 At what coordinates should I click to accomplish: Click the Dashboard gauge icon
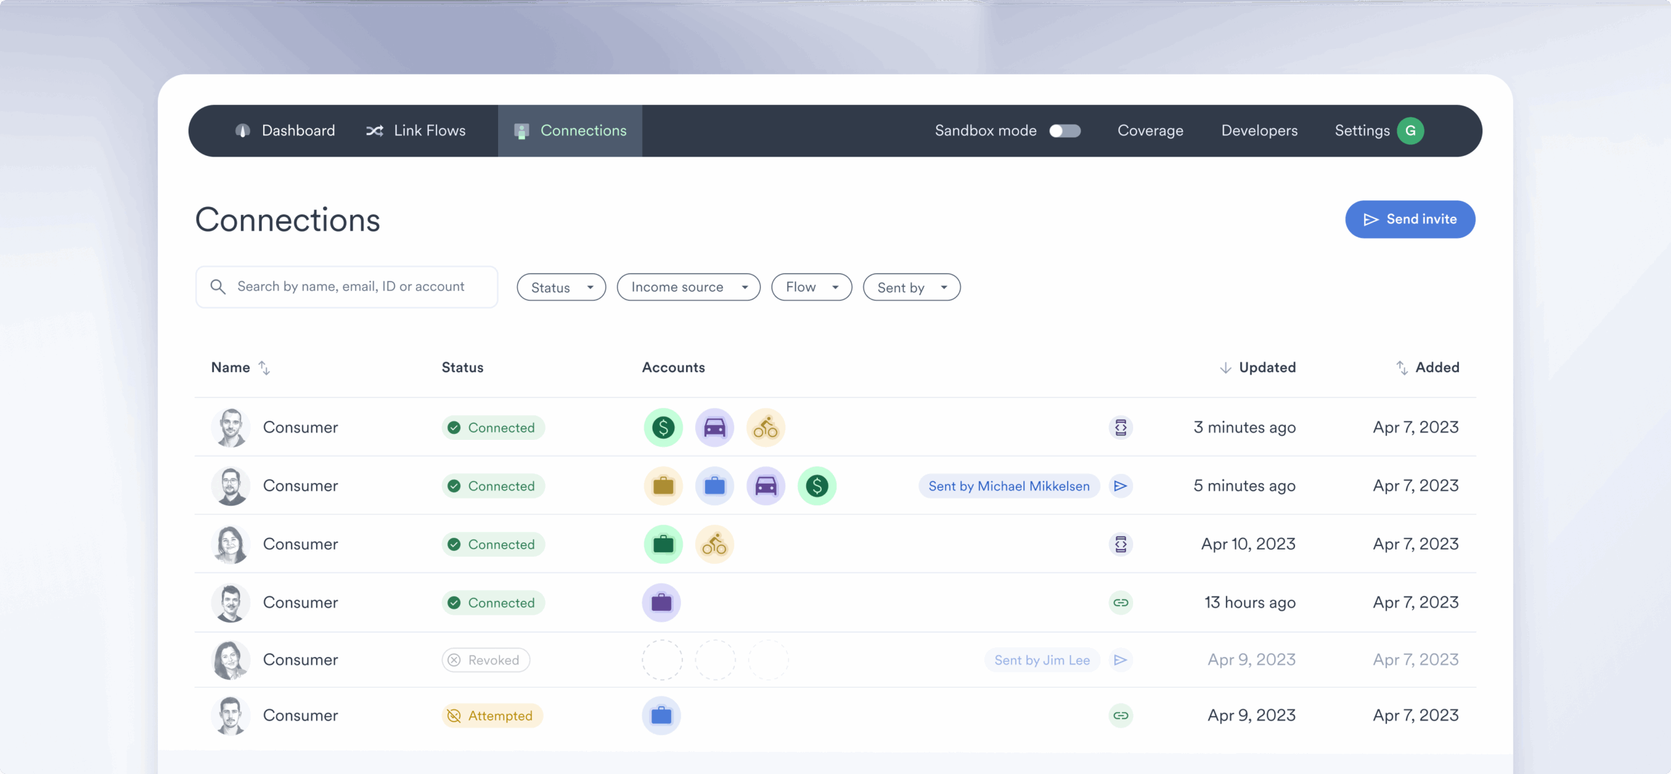click(x=243, y=131)
